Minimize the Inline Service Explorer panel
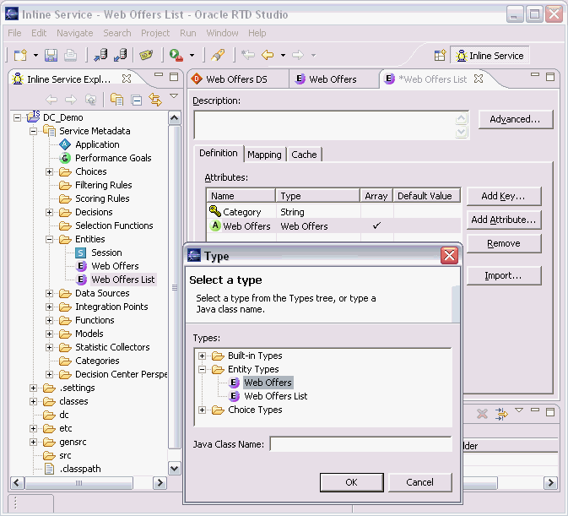568x516 pixels. pos(159,74)
